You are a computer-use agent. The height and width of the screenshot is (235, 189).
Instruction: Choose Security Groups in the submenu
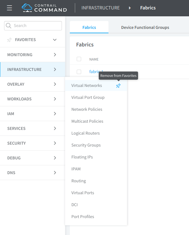[86, 145]
